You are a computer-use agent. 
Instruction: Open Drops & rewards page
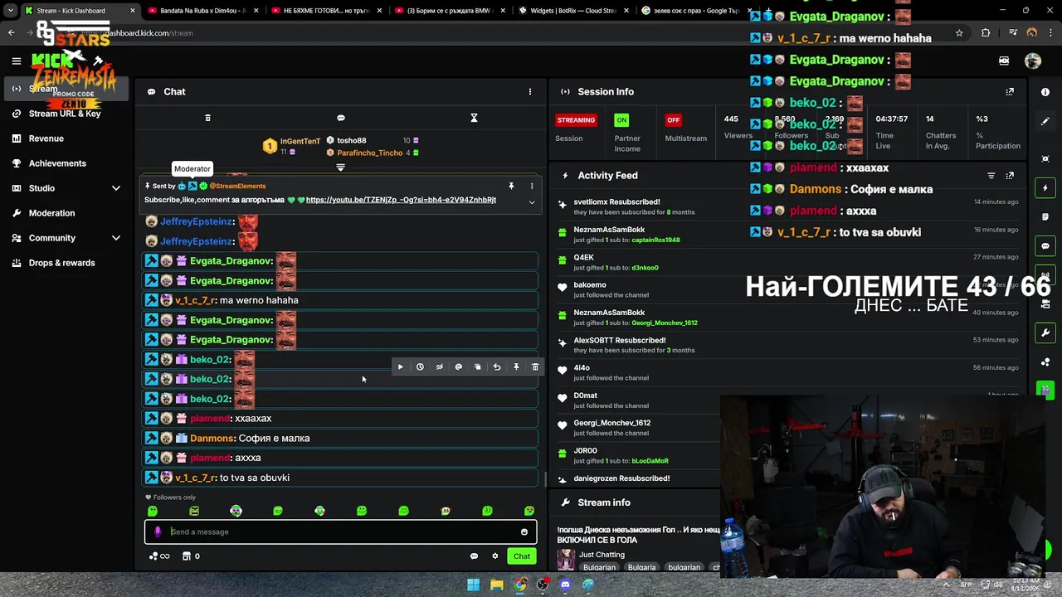pyautogui.click(x=66, y=263)
